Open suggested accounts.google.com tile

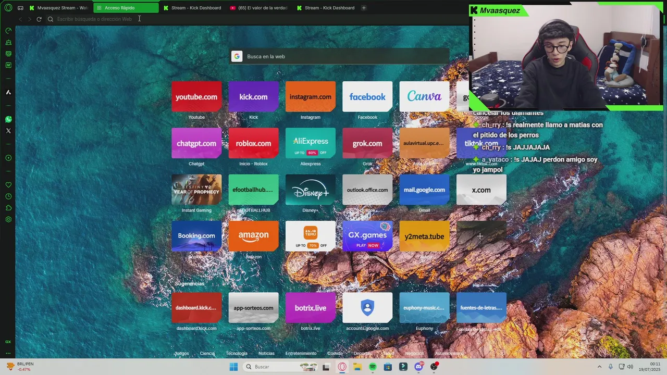[x=367, y=307]
